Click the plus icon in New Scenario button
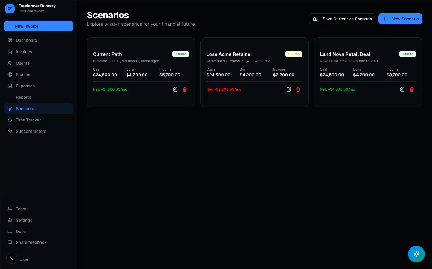The height and width of the screenshot is (269, 432). [x=384, y=19]
